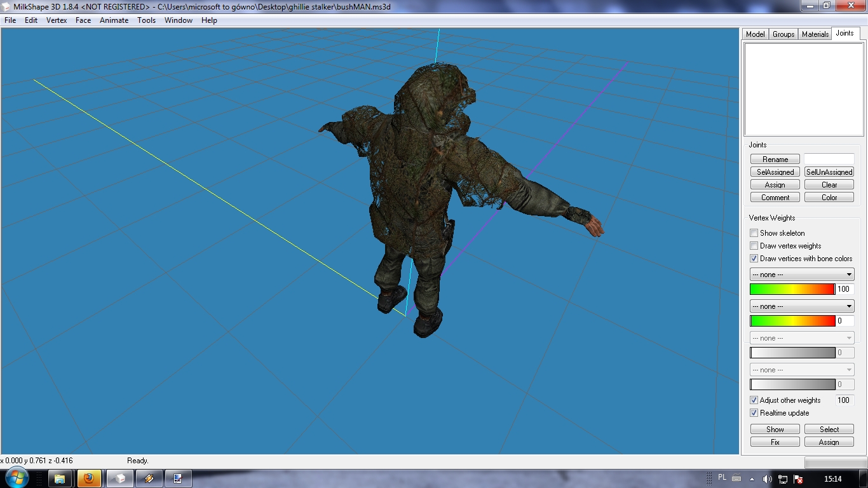Click the Rename joint button

pyautogui.click(x=775, y=159)
